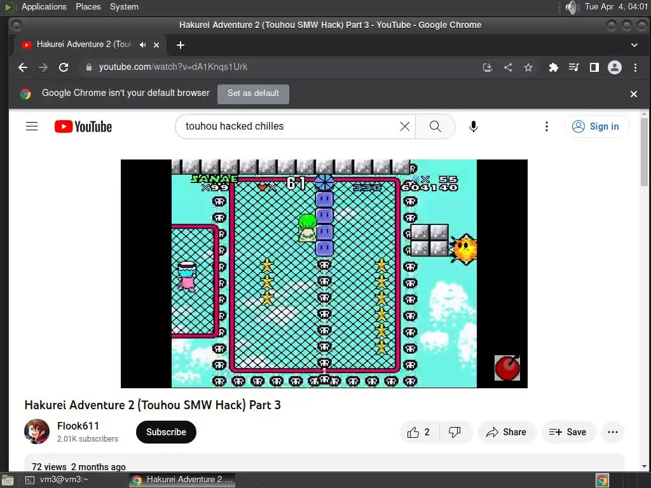Image resolution: width=651 pixels, height=488 pixels.
Task: View site information lock icon
Action: click(x=88, y=67)
